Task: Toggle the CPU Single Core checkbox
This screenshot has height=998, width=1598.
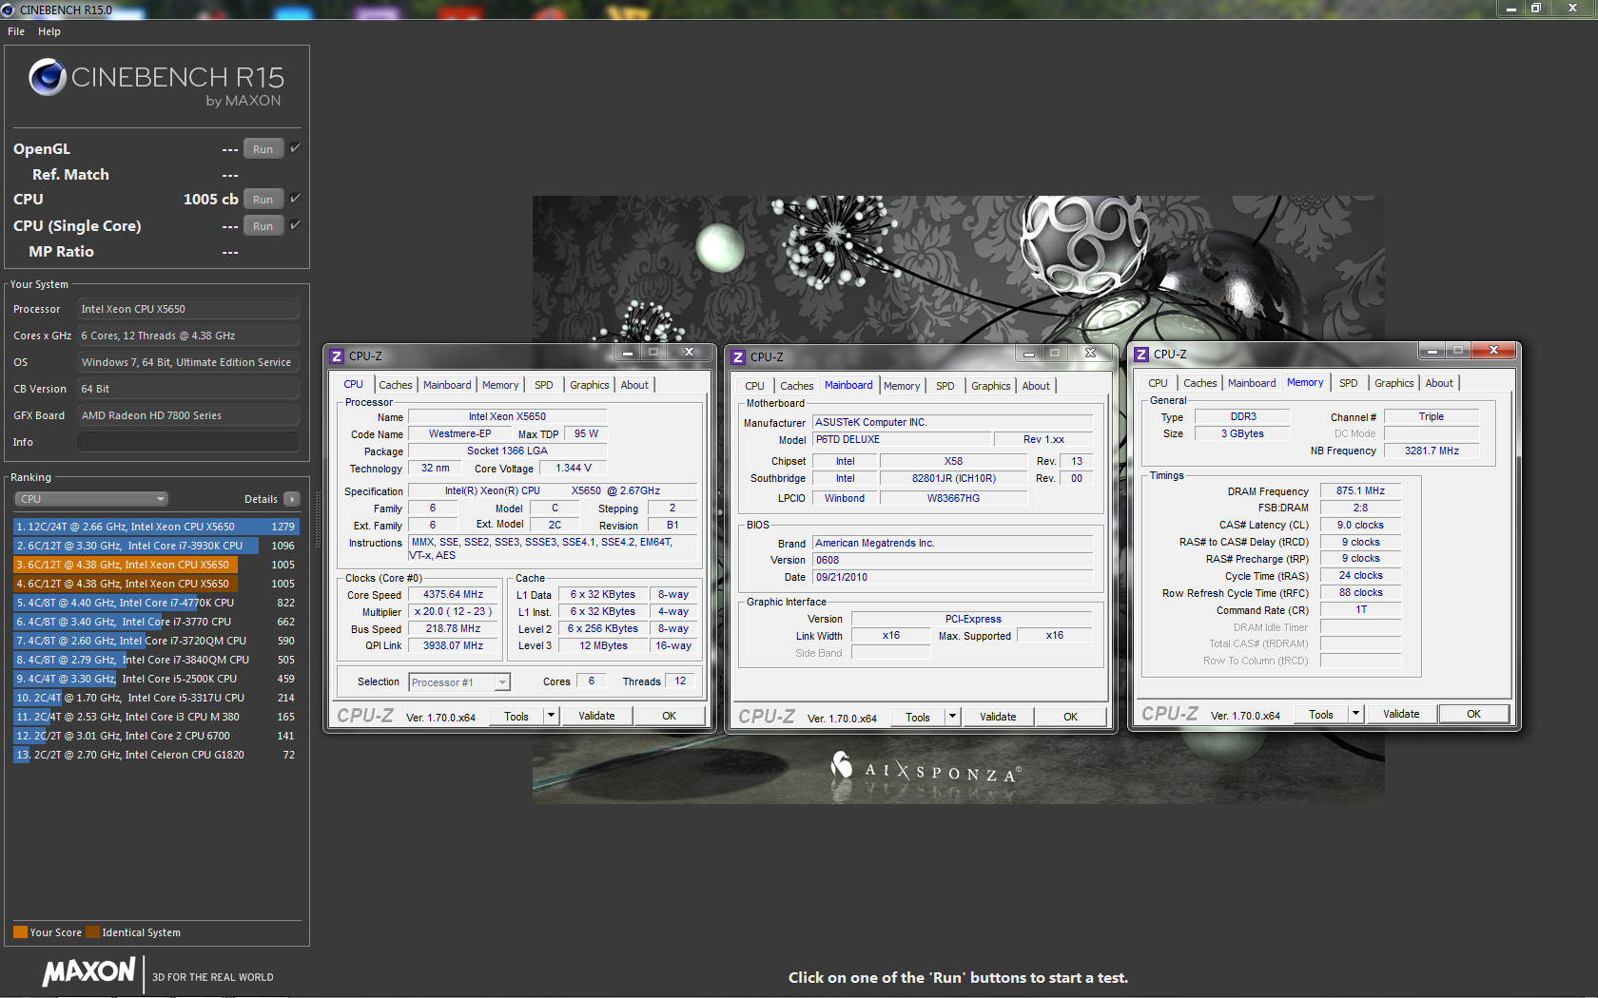Action: point(295,224)
